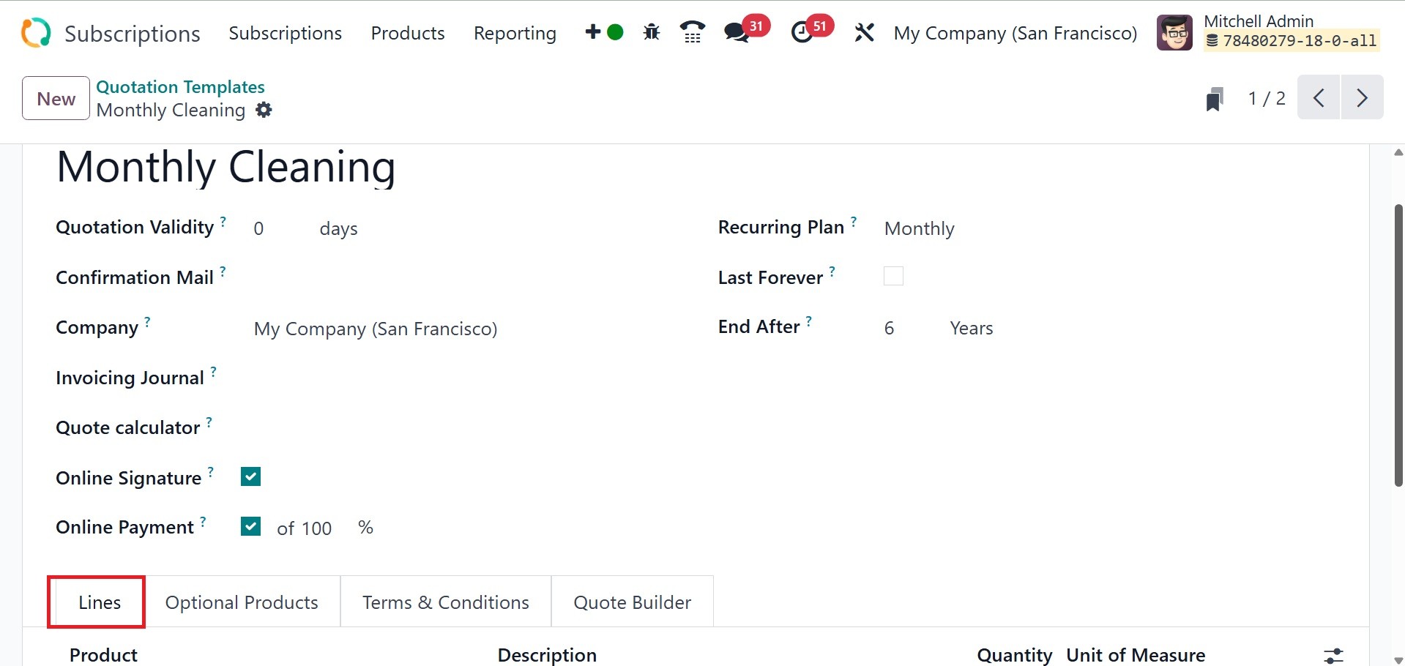Image resolution: width=1405 pixels, height=666 pixels.
Task: Open the activities clock icon
Action: click(x=803, y=33)
